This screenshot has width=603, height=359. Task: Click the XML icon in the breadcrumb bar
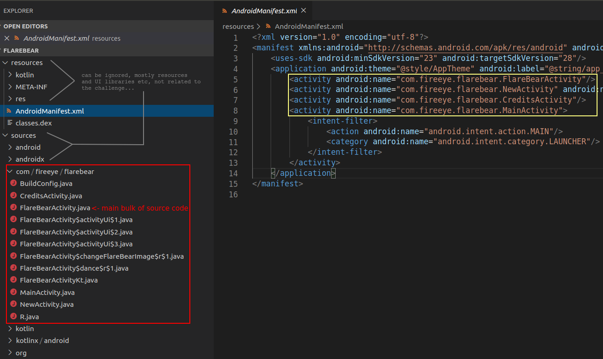[x=269, y=27]
